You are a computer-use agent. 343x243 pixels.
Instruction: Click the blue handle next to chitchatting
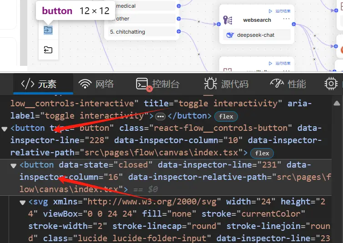click(179, 32)
